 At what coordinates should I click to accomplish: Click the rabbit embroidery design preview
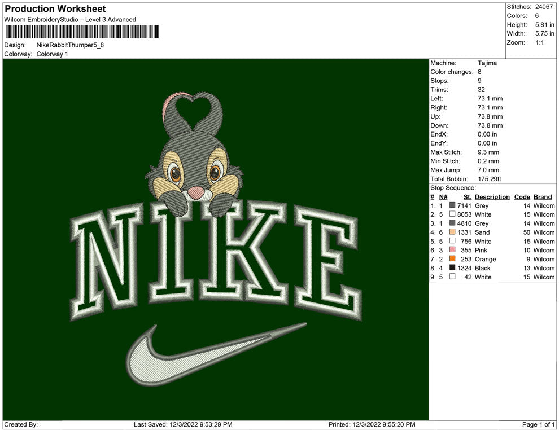194,155
